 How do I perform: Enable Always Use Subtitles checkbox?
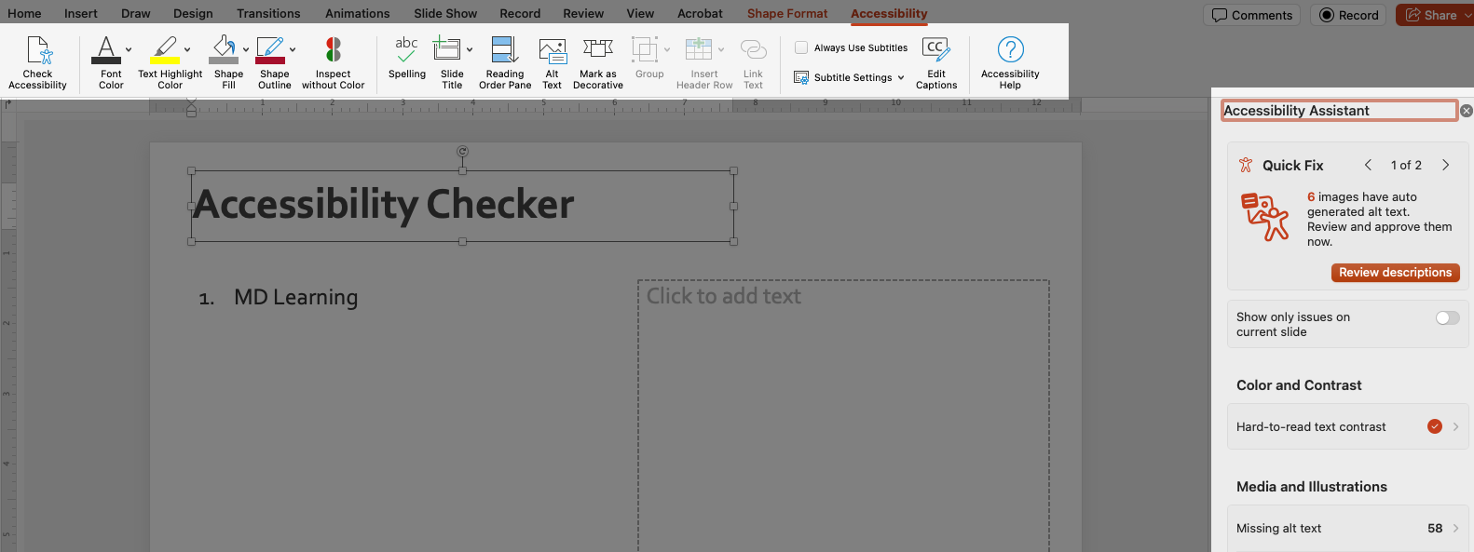pyautogui.click(x=801, y=47)
